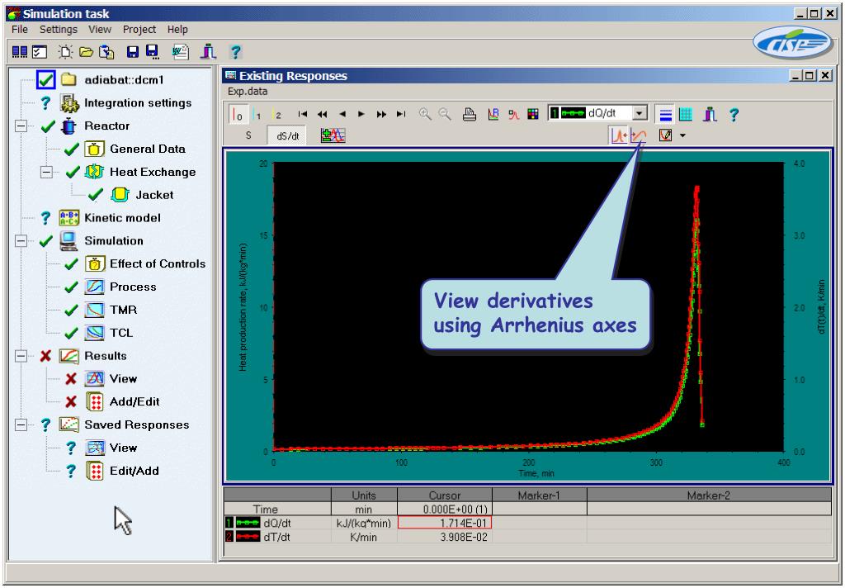This screenshot has width=845, height=588.
Task: Switch to the S tab
Action: pyautogui.click(x=248, y=135)
